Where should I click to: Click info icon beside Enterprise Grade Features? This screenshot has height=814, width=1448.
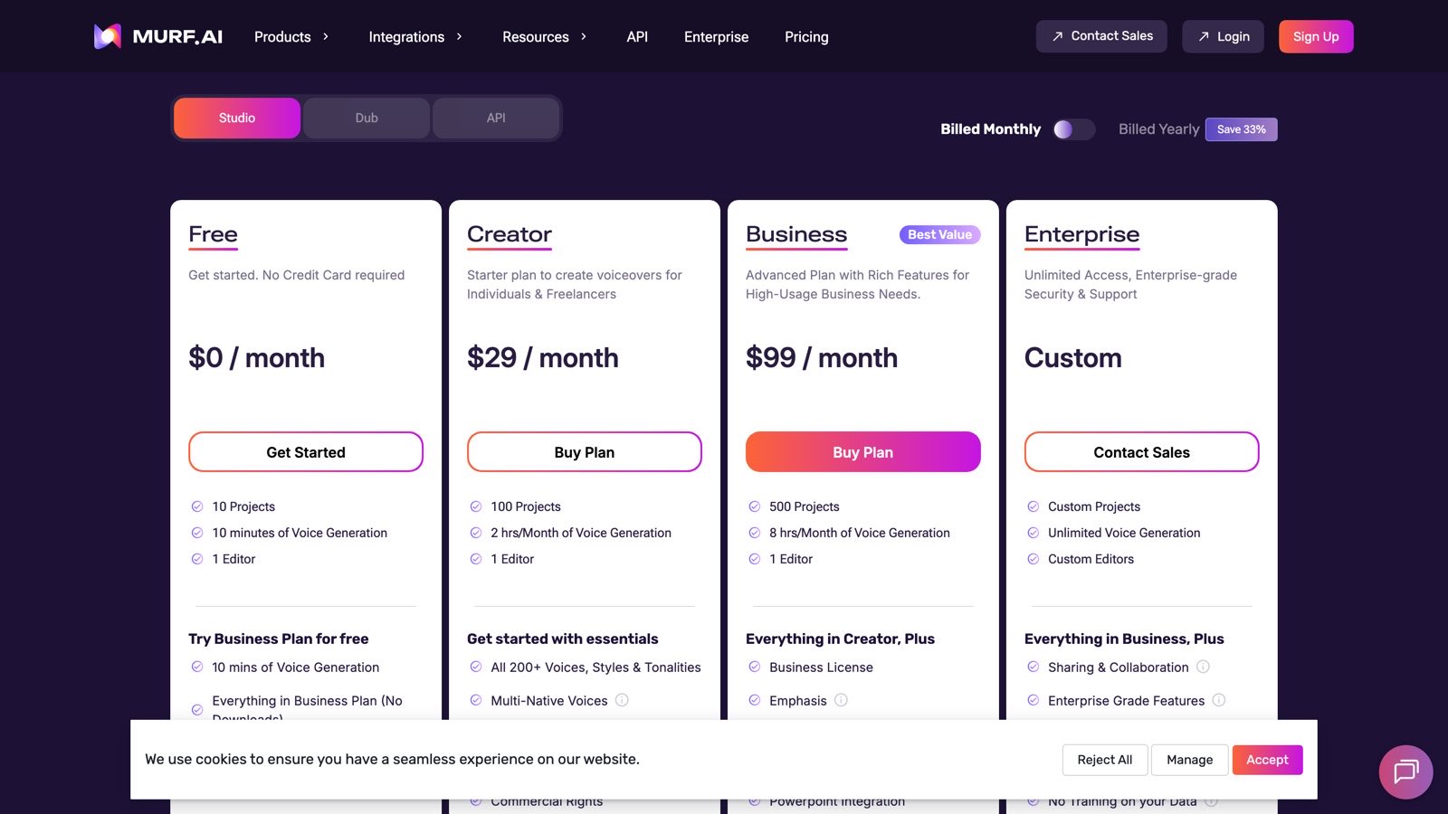pos(1219,700)
